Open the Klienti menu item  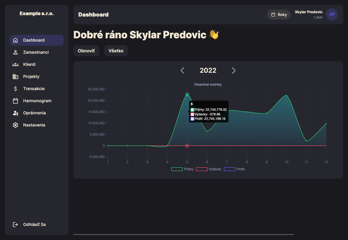click(29, 64)
